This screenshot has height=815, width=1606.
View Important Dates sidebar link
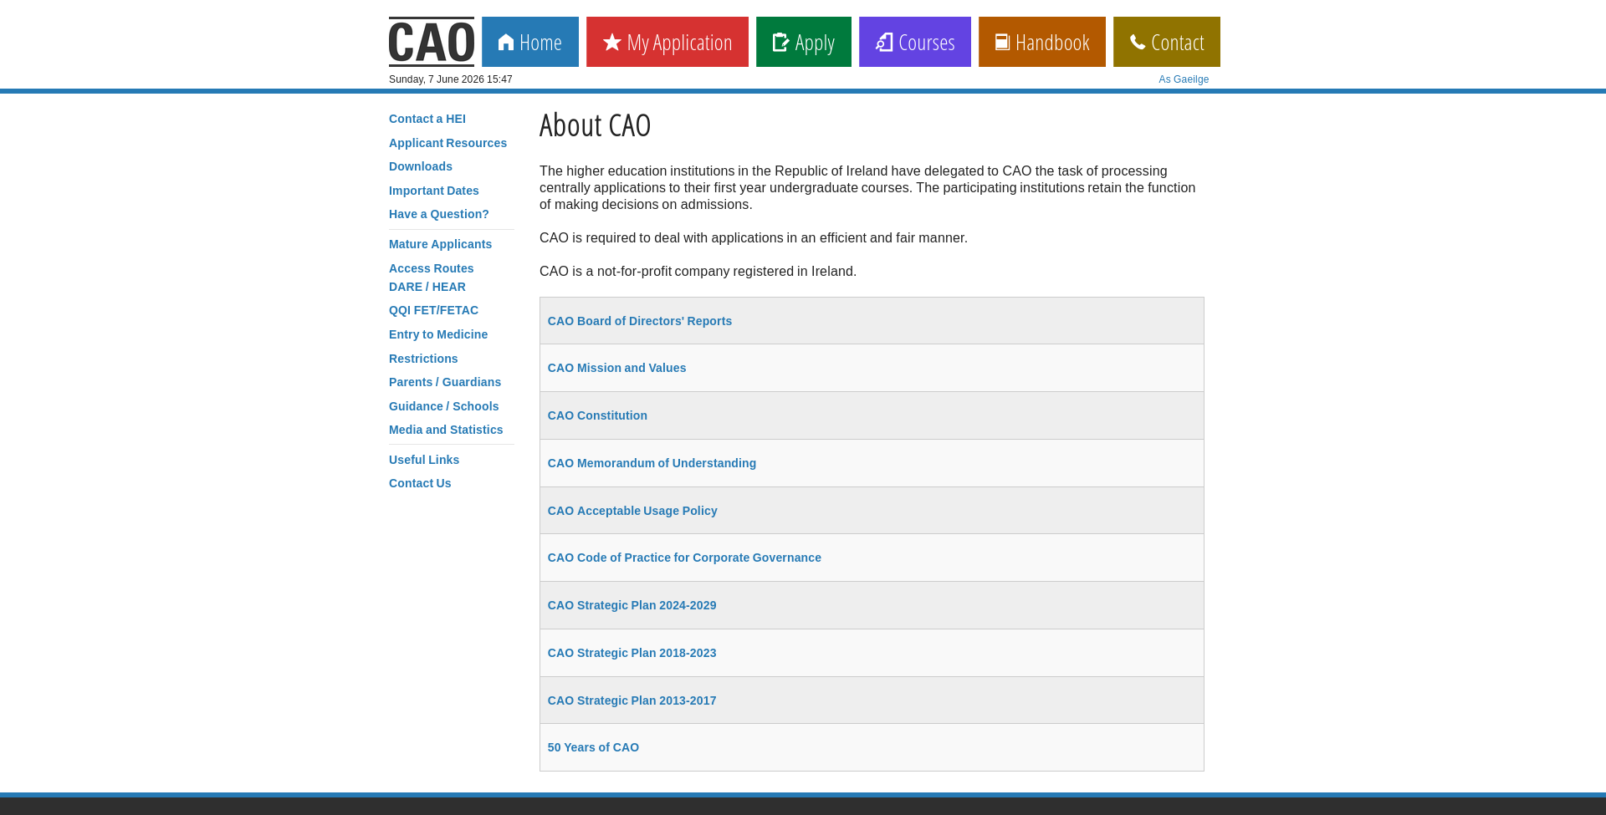pyautogui.click(x=434, y=191)
